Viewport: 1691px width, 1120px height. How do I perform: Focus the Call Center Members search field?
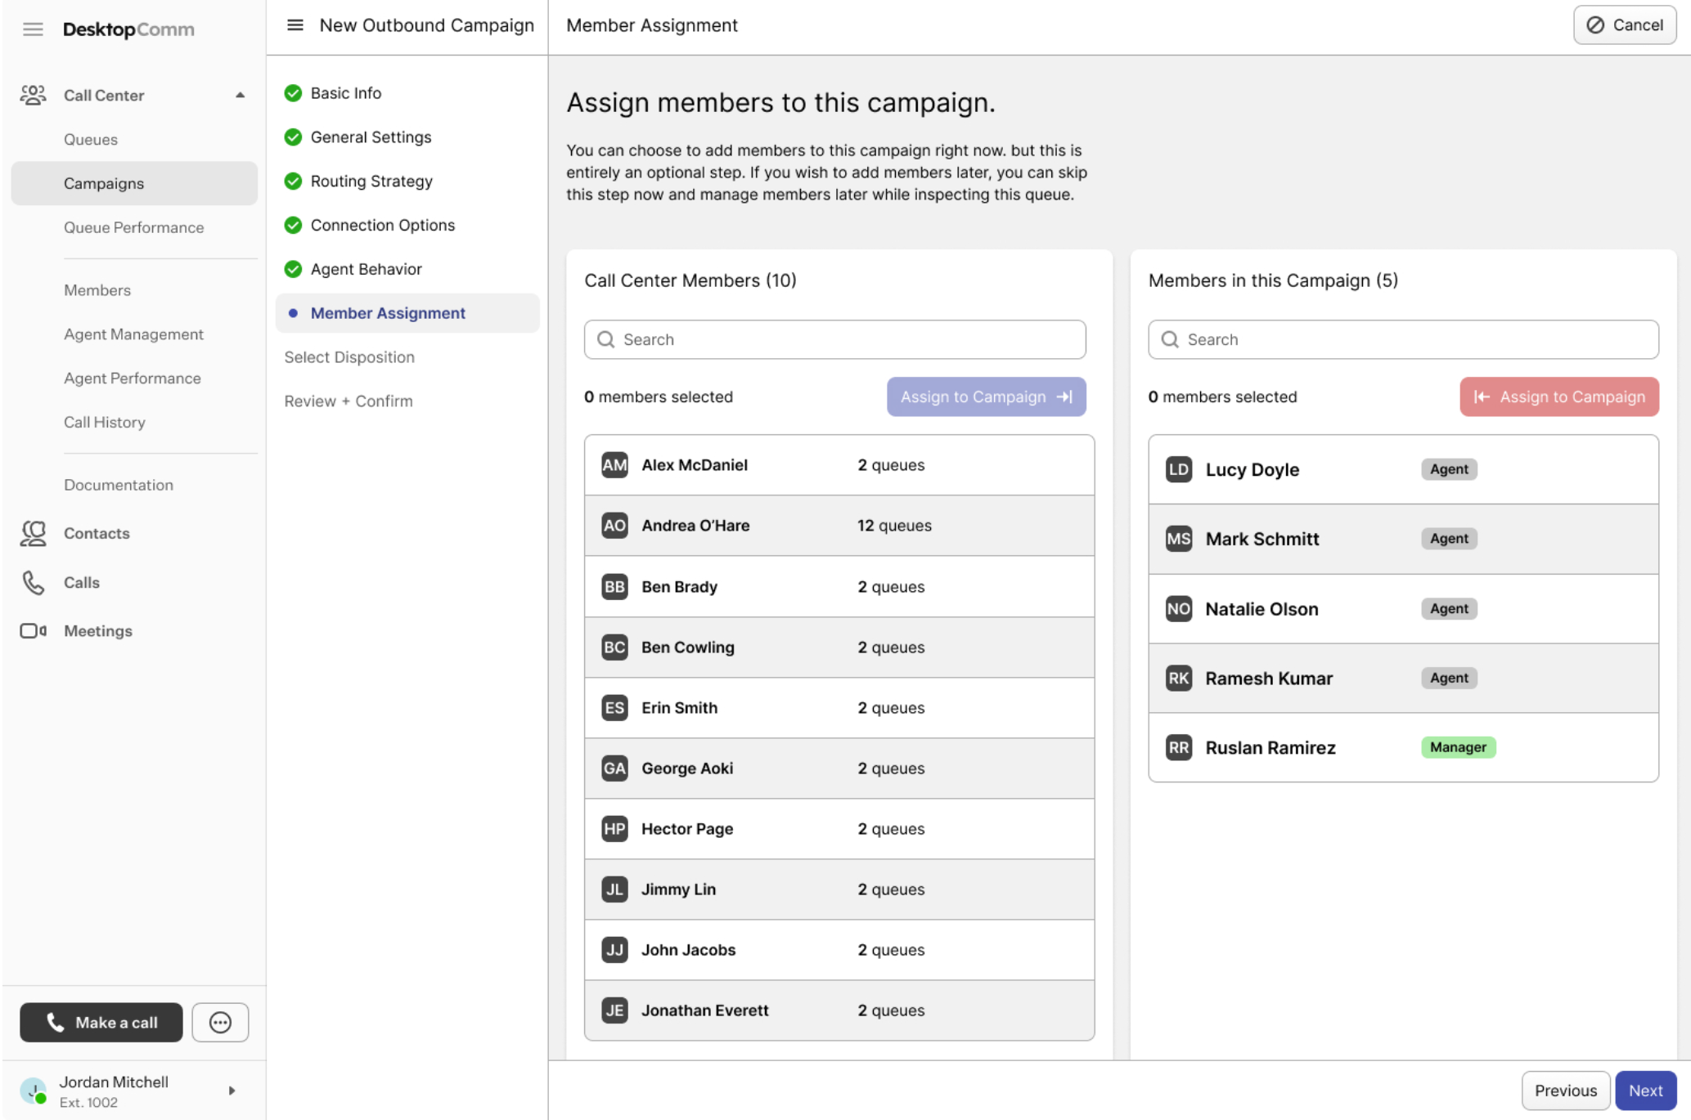tap(834, 339)
